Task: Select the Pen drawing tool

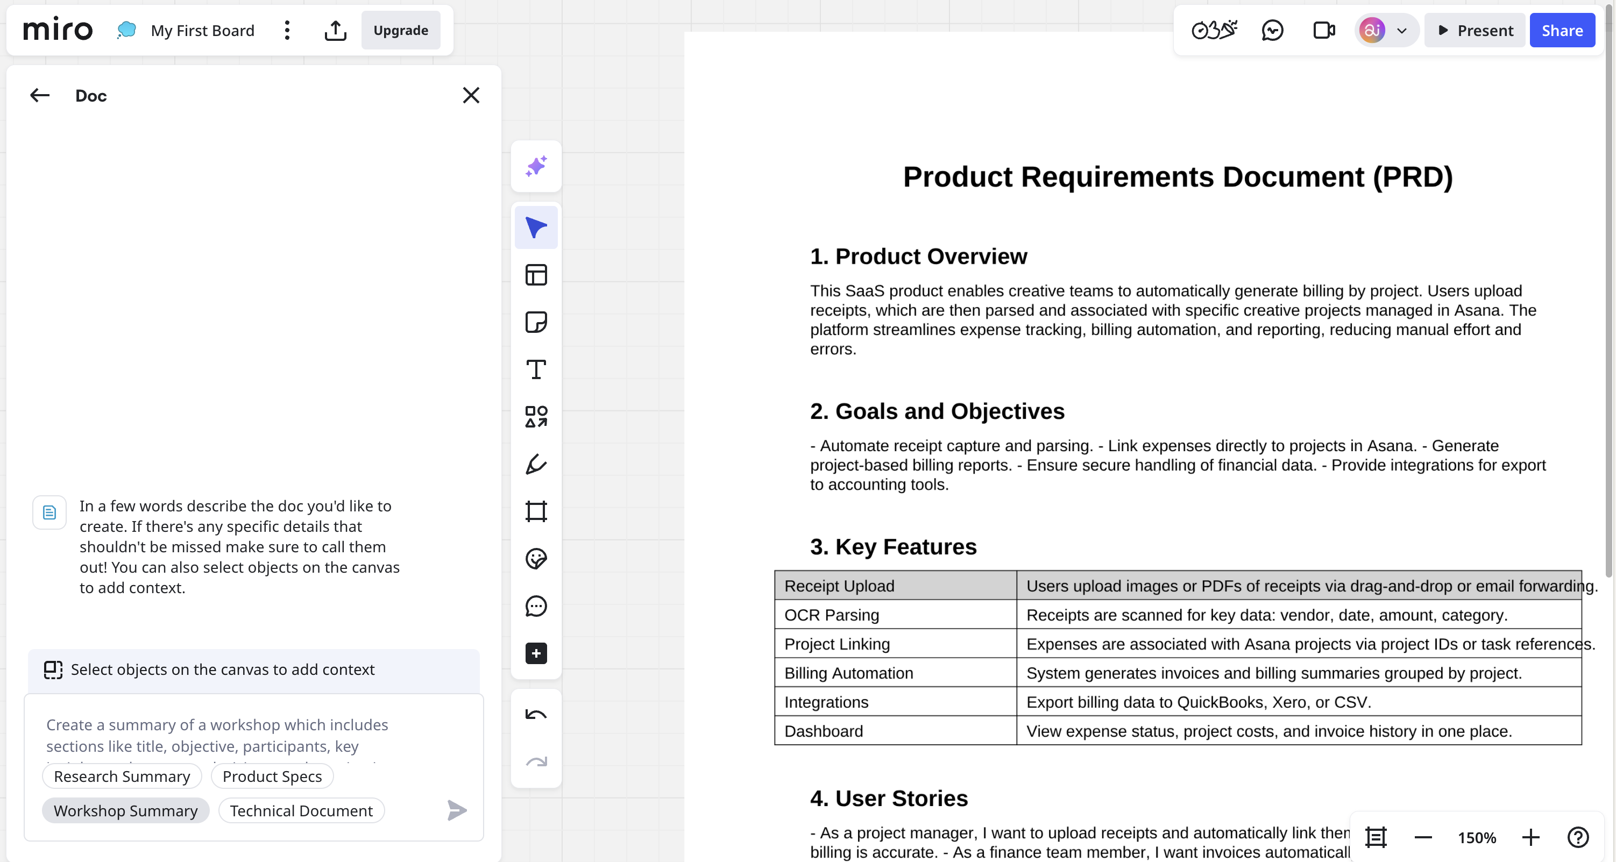Action: [536, 465]
